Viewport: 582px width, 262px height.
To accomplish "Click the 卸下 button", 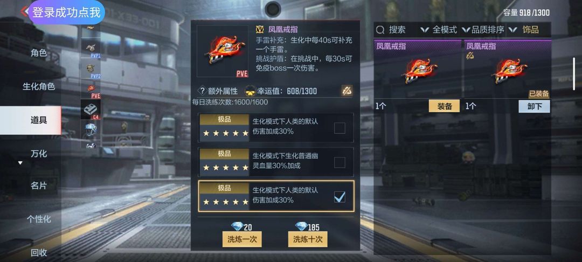I will 534,107.
